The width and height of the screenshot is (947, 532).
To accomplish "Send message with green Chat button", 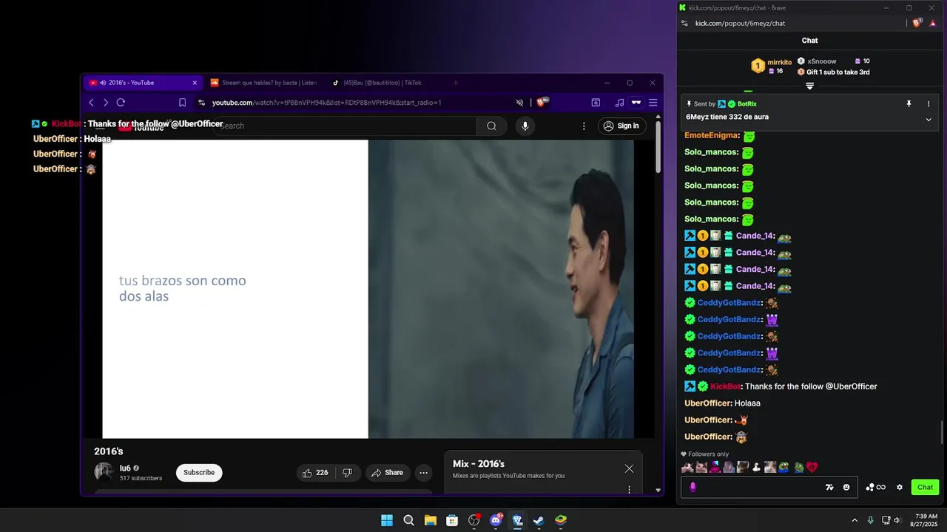I will [x=925, y=487].
